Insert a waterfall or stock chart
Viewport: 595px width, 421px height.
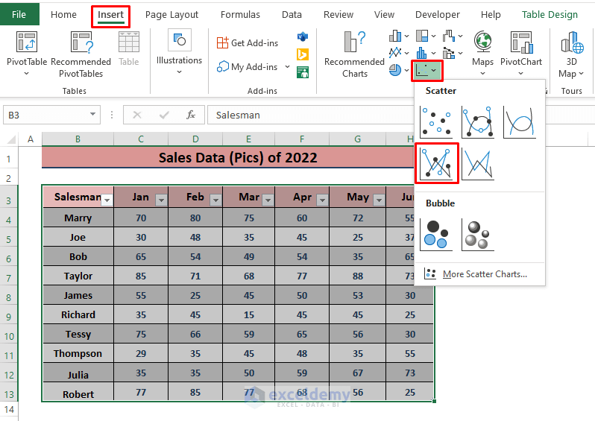(x=453, y=36)
